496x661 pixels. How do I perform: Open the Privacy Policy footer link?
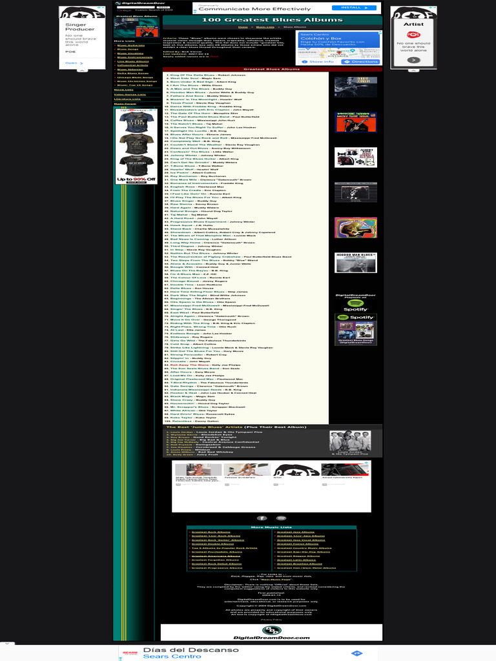click(x=271, y=620)
